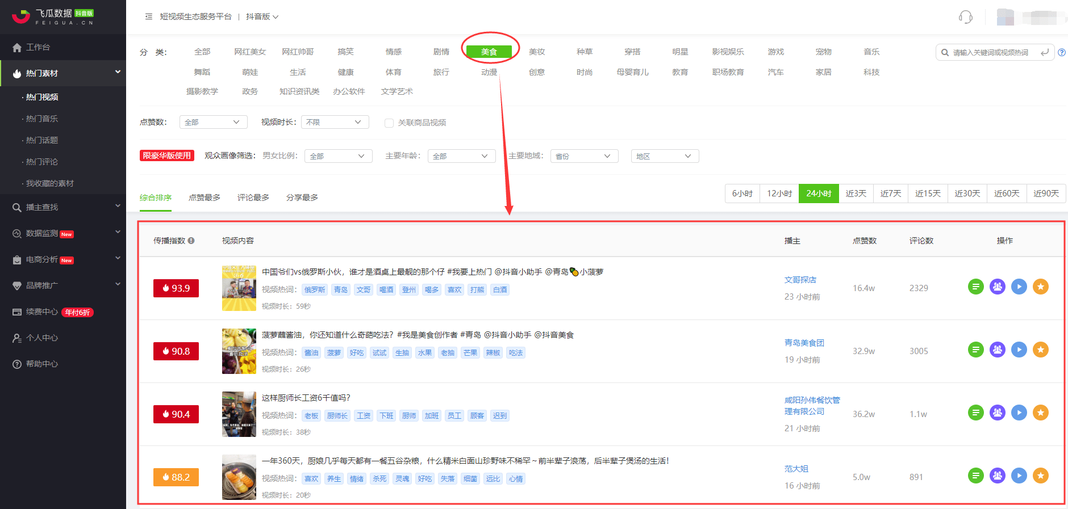
Task: Open 文哥探店 broadcaster link
Action: (x=800, y=280)
